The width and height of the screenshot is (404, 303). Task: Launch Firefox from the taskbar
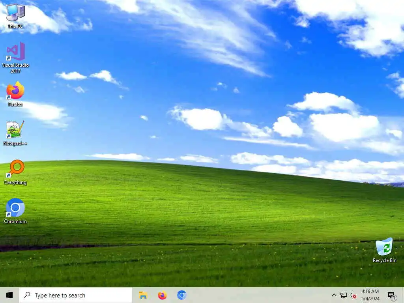(162, 295)
